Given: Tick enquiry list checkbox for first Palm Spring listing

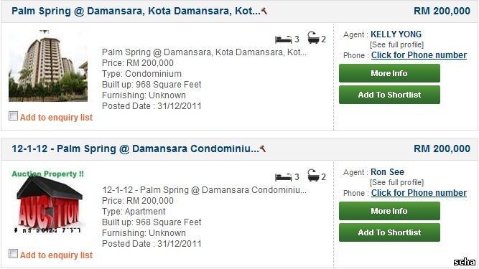Looking at the screenshot, I should tap(13, 116).
